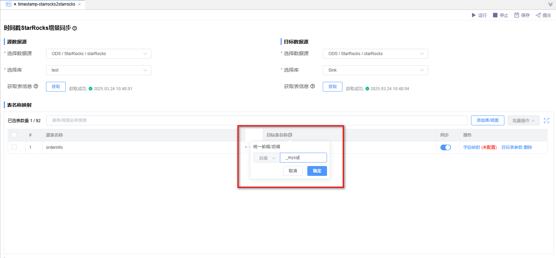Expand the target database Sink dropdown
Viewport: 556px width, 258px height.
pyautogui.click(x=375, y=70)
